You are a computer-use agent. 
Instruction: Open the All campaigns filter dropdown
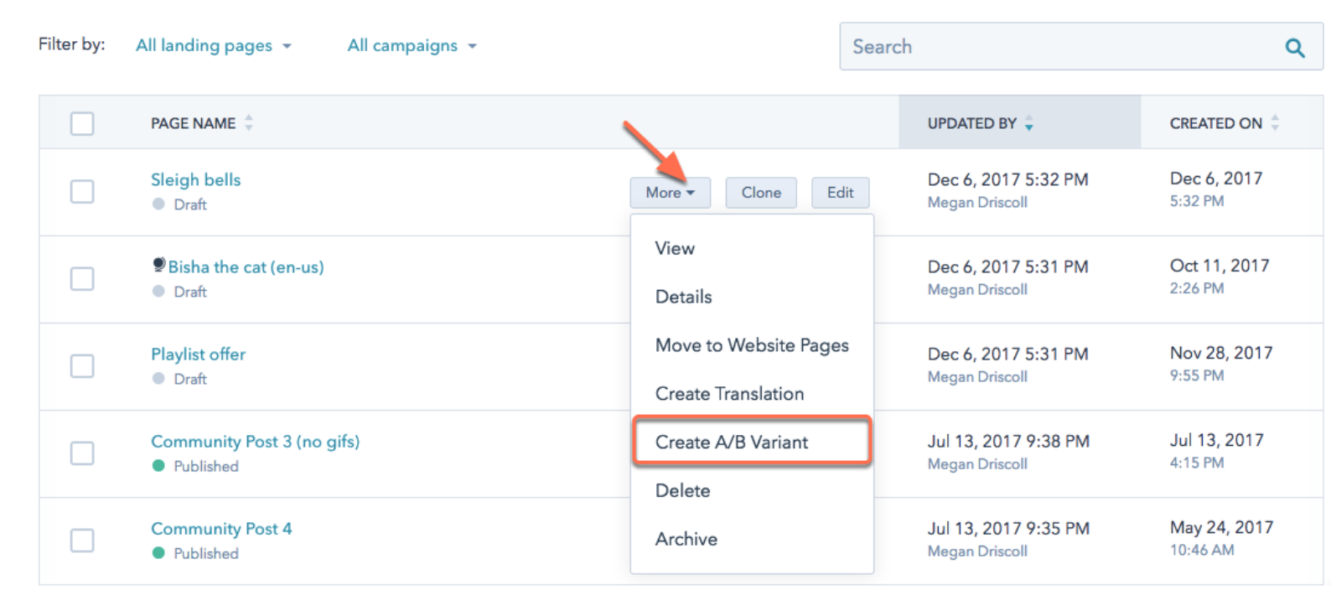pyautogui.click(x=412, y=45)
